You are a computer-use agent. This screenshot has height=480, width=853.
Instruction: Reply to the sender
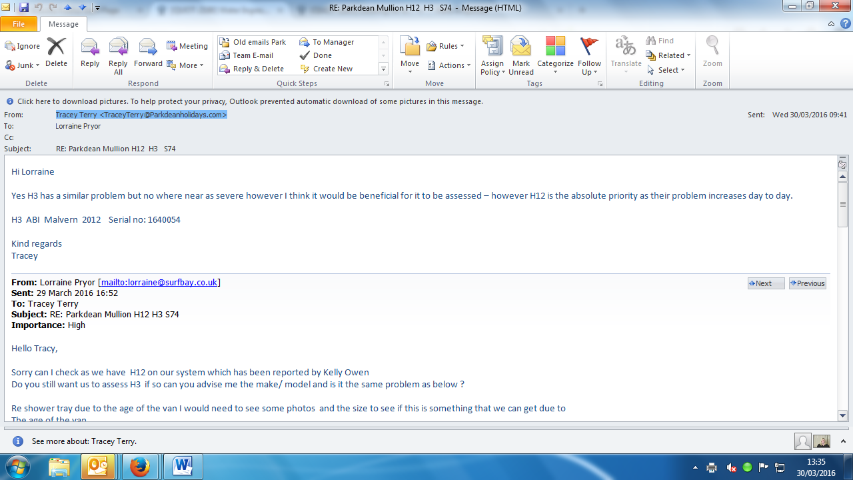[90, 53]
